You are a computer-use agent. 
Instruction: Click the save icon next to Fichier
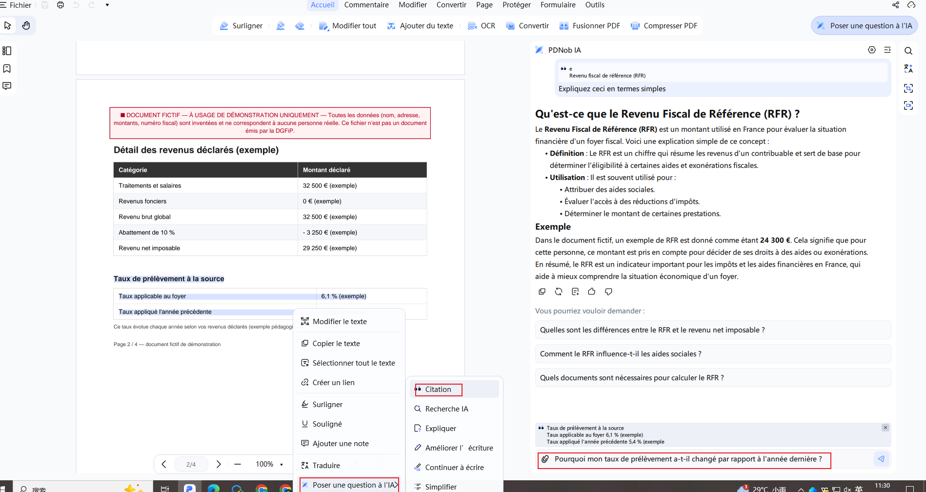point(45,5)
